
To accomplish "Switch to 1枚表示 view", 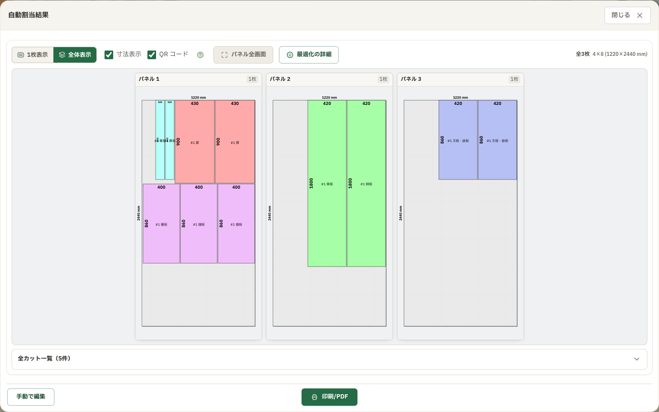I will 33,55.
